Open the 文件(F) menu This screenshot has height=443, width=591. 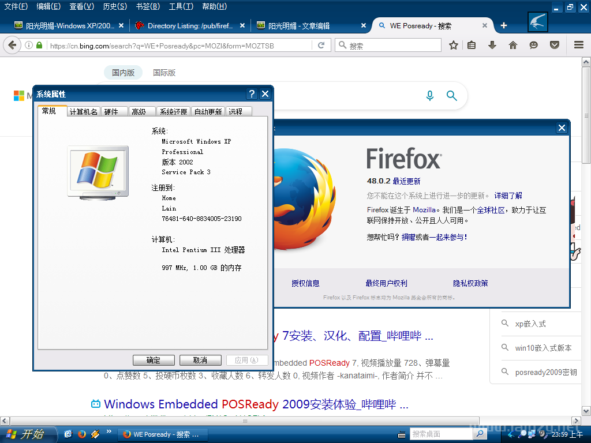pos(16,6)
